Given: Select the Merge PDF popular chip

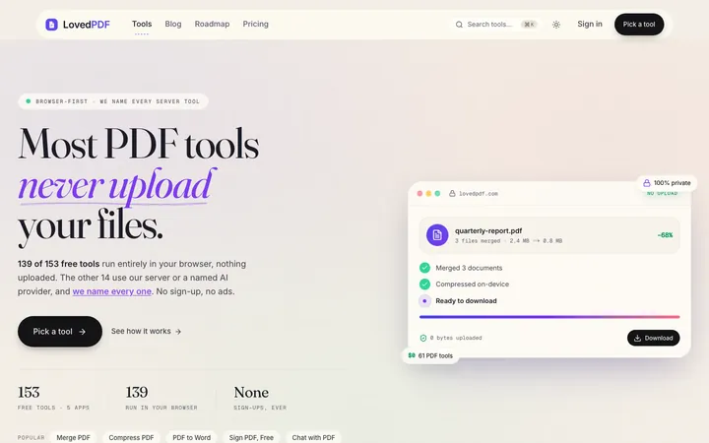Looking at the screenshot, I should tap(73, 437).
